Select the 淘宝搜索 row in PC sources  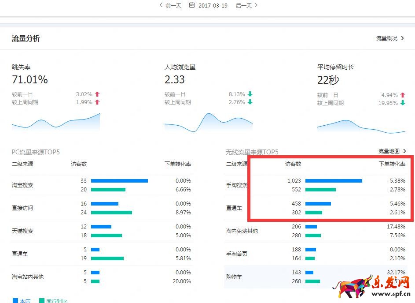[x=22, y=185]
